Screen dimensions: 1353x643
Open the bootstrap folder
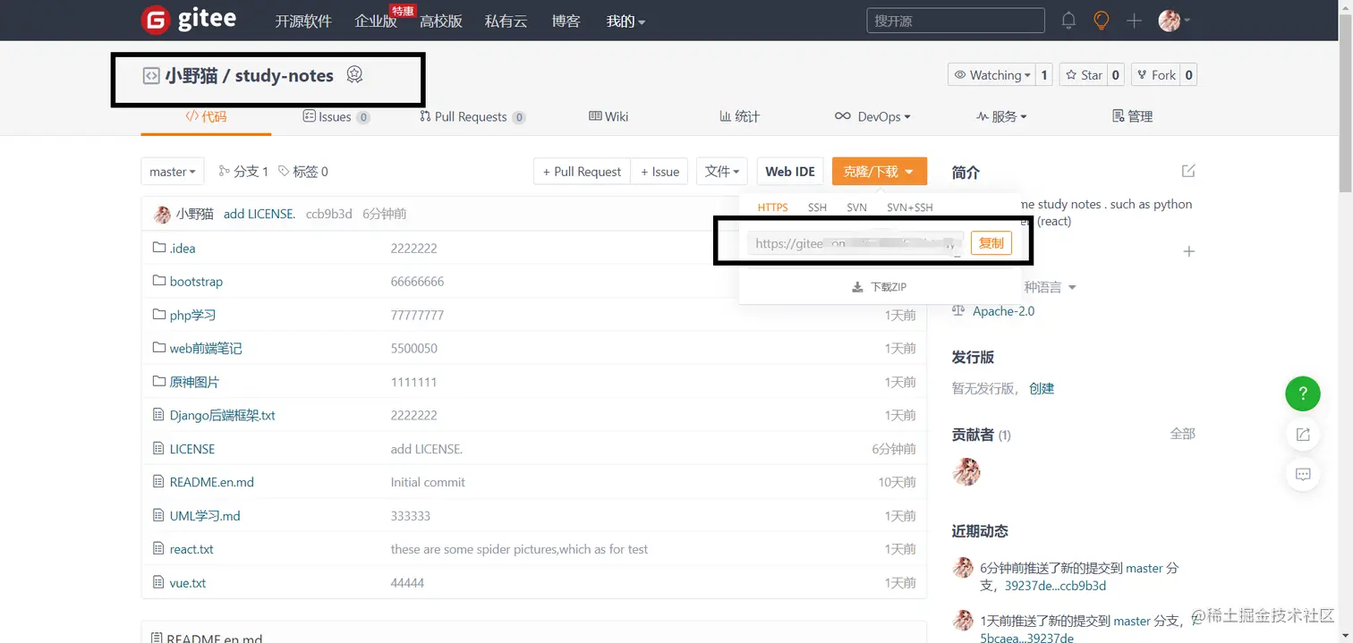(x=196, y=281)
